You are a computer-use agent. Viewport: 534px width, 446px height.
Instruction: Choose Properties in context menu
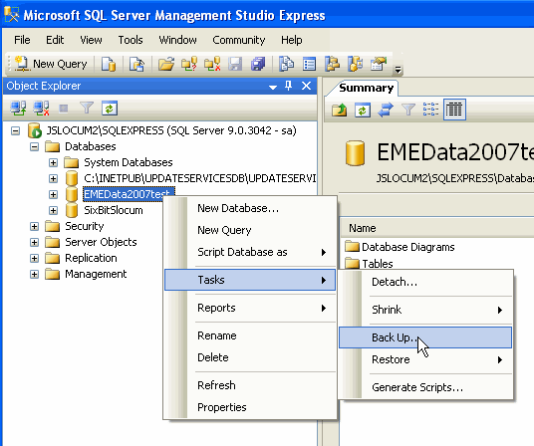(x=250, y=407)
